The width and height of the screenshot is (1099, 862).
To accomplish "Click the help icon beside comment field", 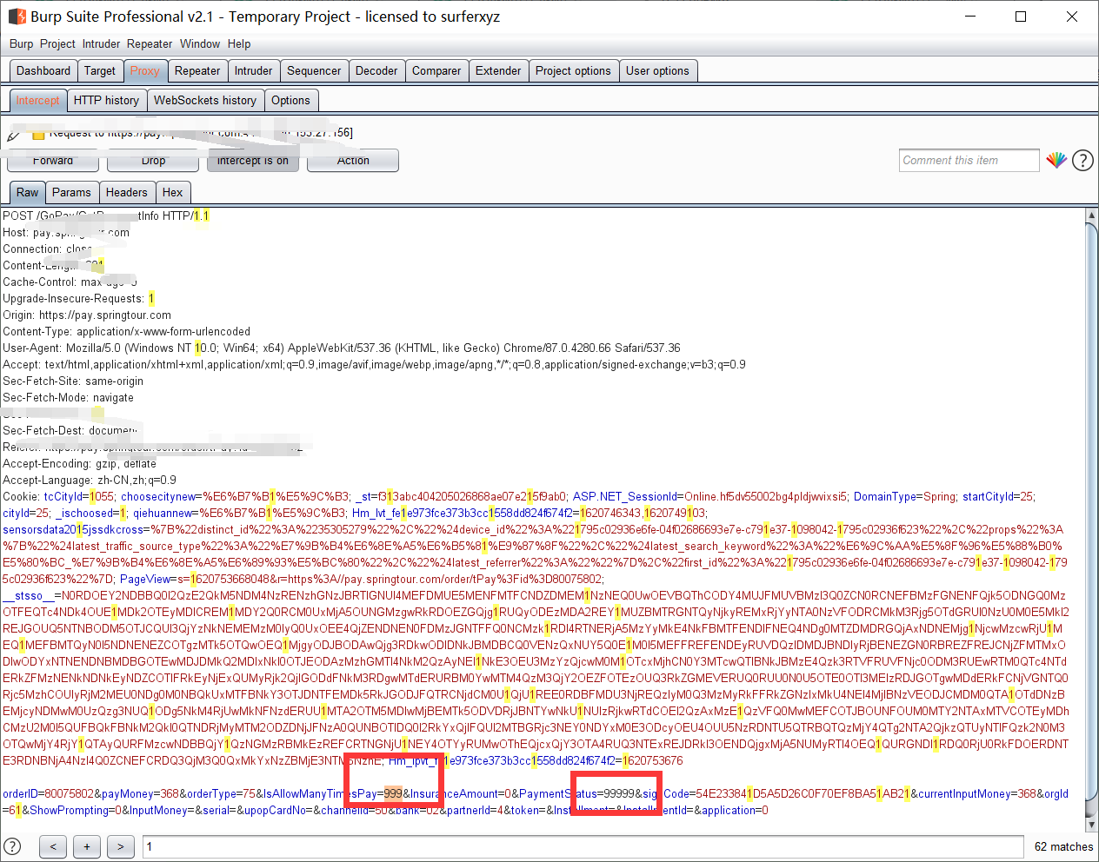I will 1082,161.
